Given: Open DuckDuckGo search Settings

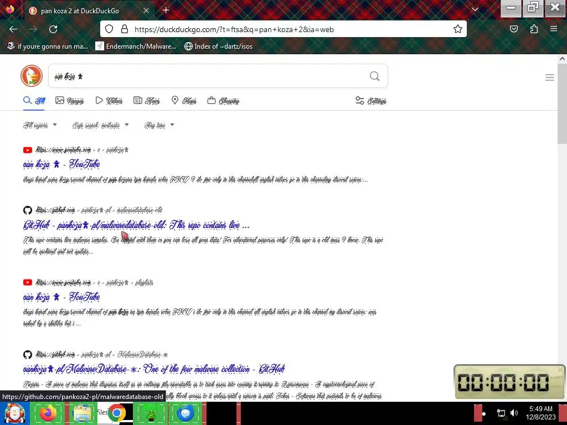Looking at the screenshot, I should (370, 101).
